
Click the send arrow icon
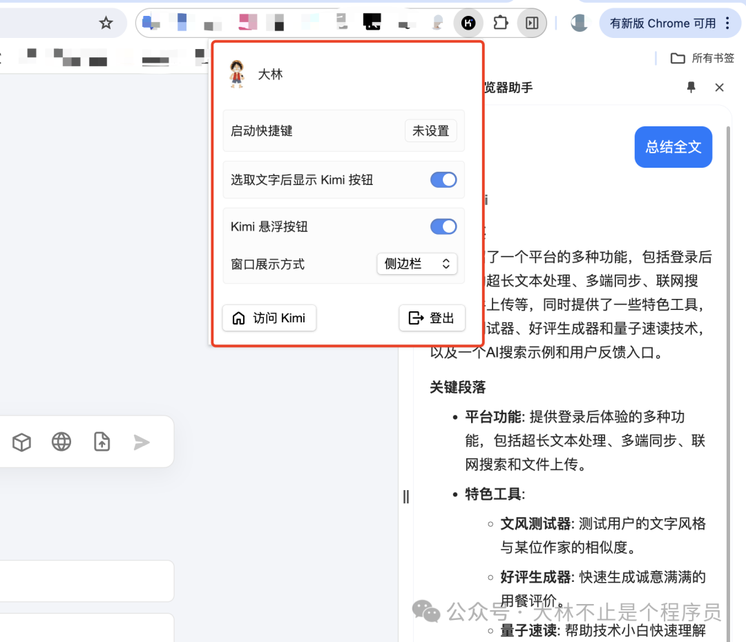click(142, 442)
